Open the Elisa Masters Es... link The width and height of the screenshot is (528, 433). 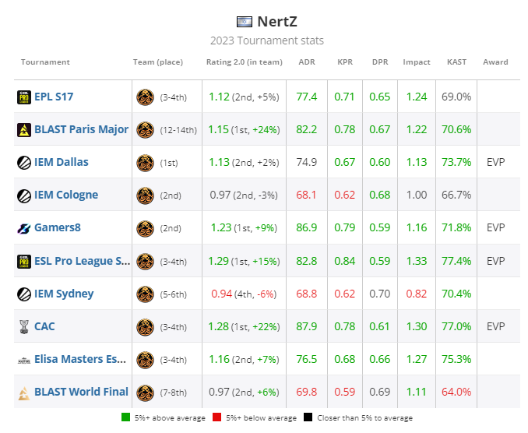[80, 359]
